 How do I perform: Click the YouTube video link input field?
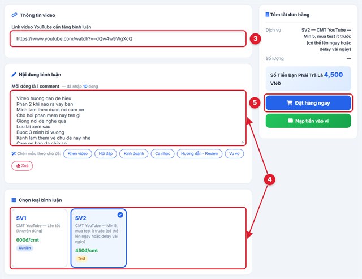(128, 38)
